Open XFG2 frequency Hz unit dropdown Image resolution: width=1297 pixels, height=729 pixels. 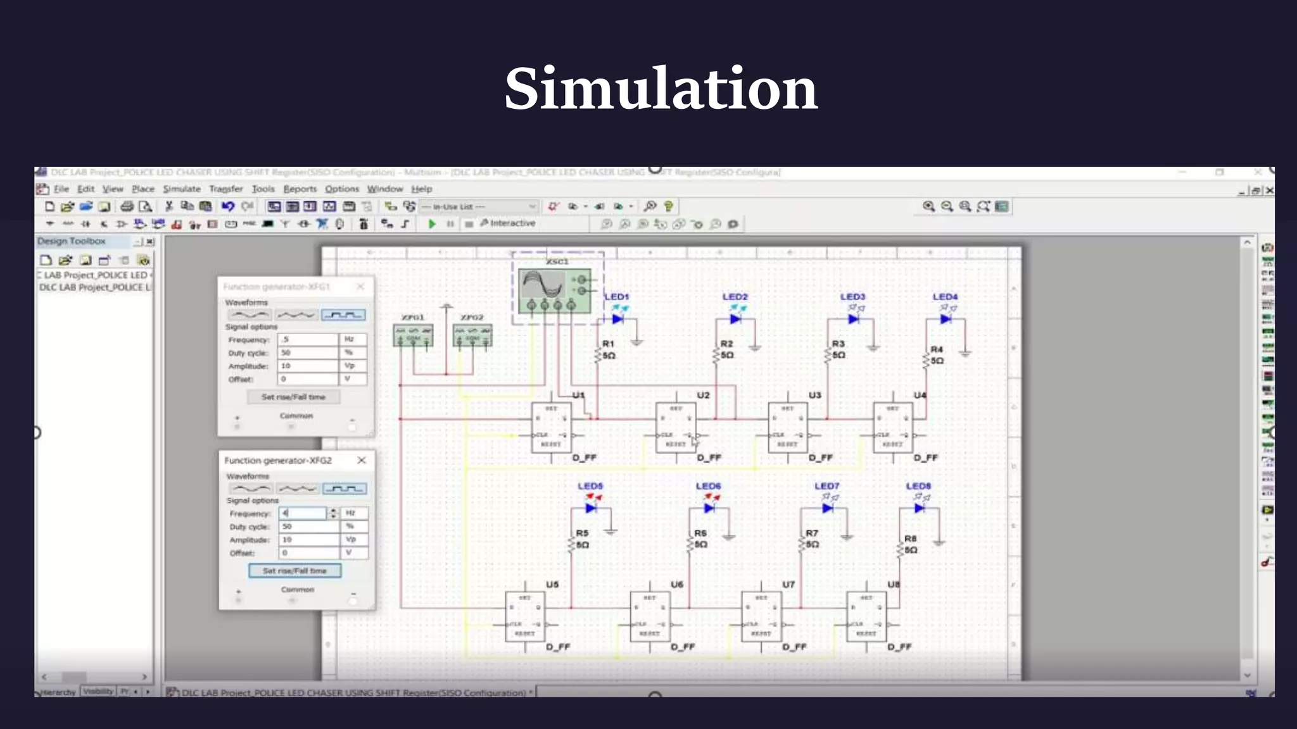pos(354,513)
